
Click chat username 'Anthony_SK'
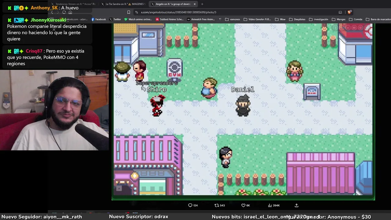tap(44, 8)
